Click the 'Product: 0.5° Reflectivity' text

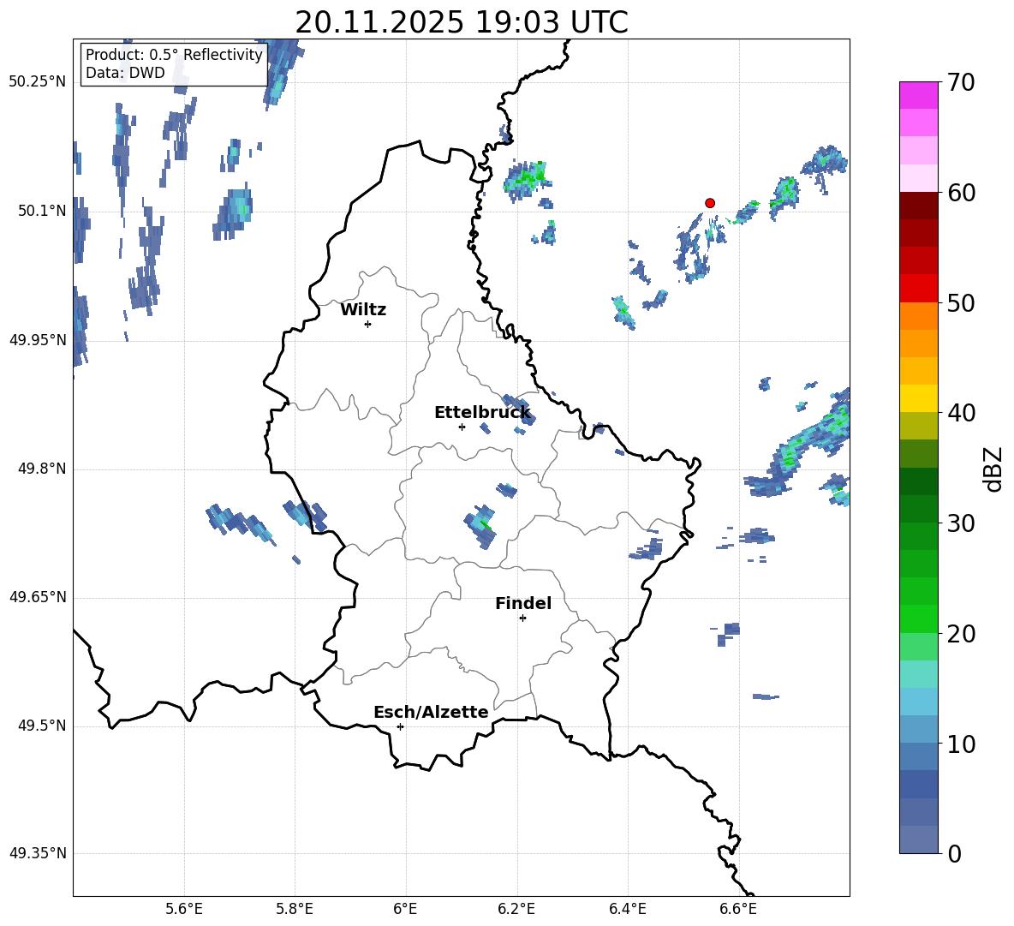point(174,54)
